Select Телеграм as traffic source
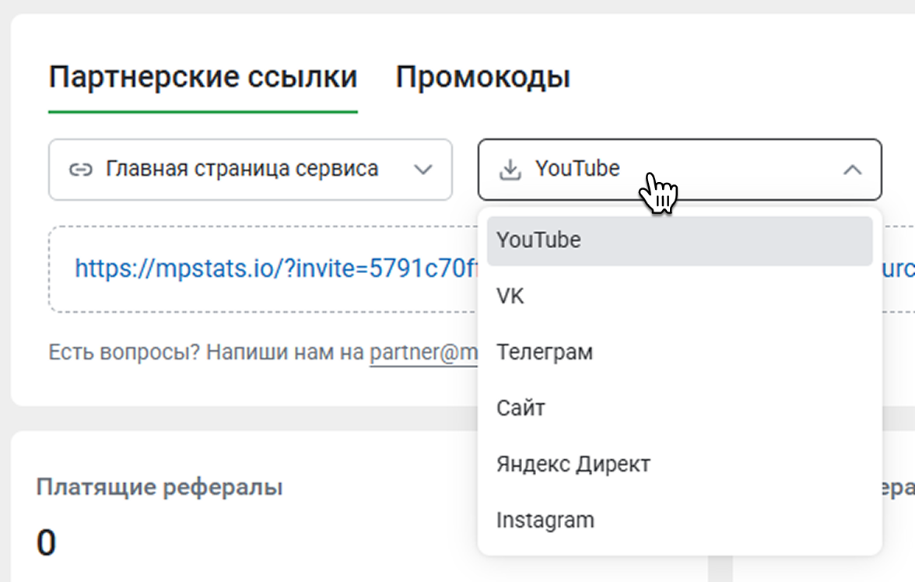 click(x=545, y=352)
